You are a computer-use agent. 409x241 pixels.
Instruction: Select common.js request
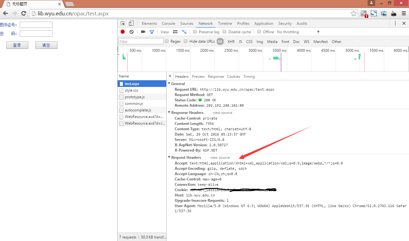click(142, 104)
